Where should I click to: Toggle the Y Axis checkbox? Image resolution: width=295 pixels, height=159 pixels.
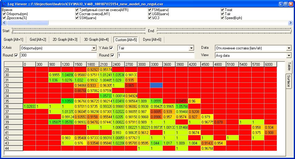pyautogui.click(x=111, y=48)
